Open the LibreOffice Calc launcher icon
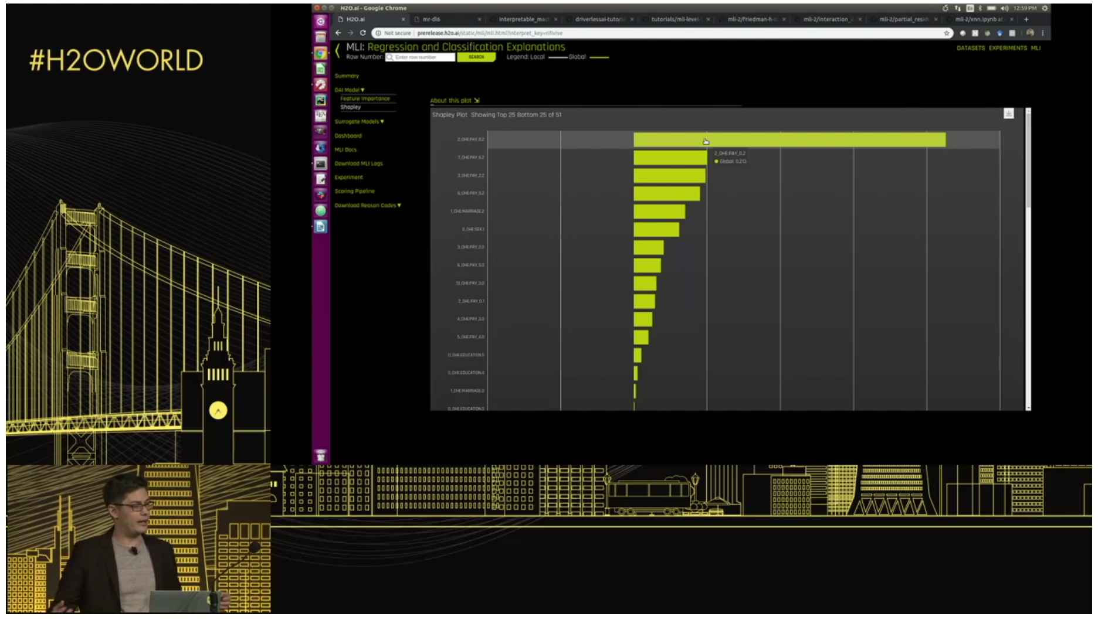This screenshot has width=1098, height=620. point(320,69)
